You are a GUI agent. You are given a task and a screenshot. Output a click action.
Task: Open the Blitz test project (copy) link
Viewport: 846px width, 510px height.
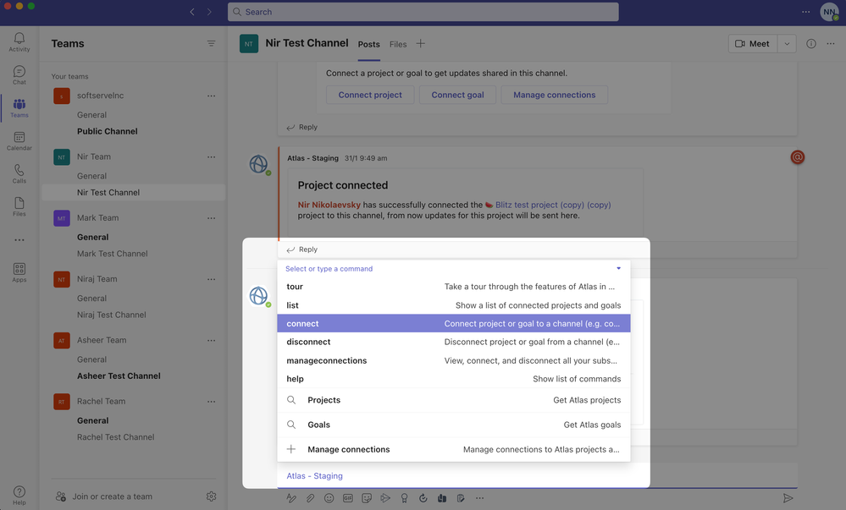click(553, 205)
